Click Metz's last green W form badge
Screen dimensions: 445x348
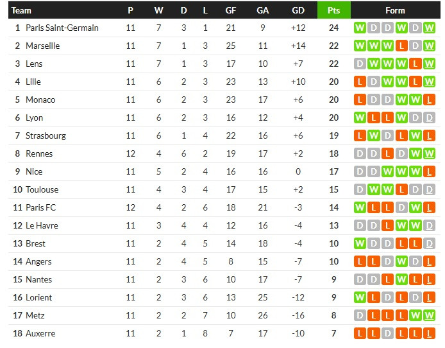point(430,316)
